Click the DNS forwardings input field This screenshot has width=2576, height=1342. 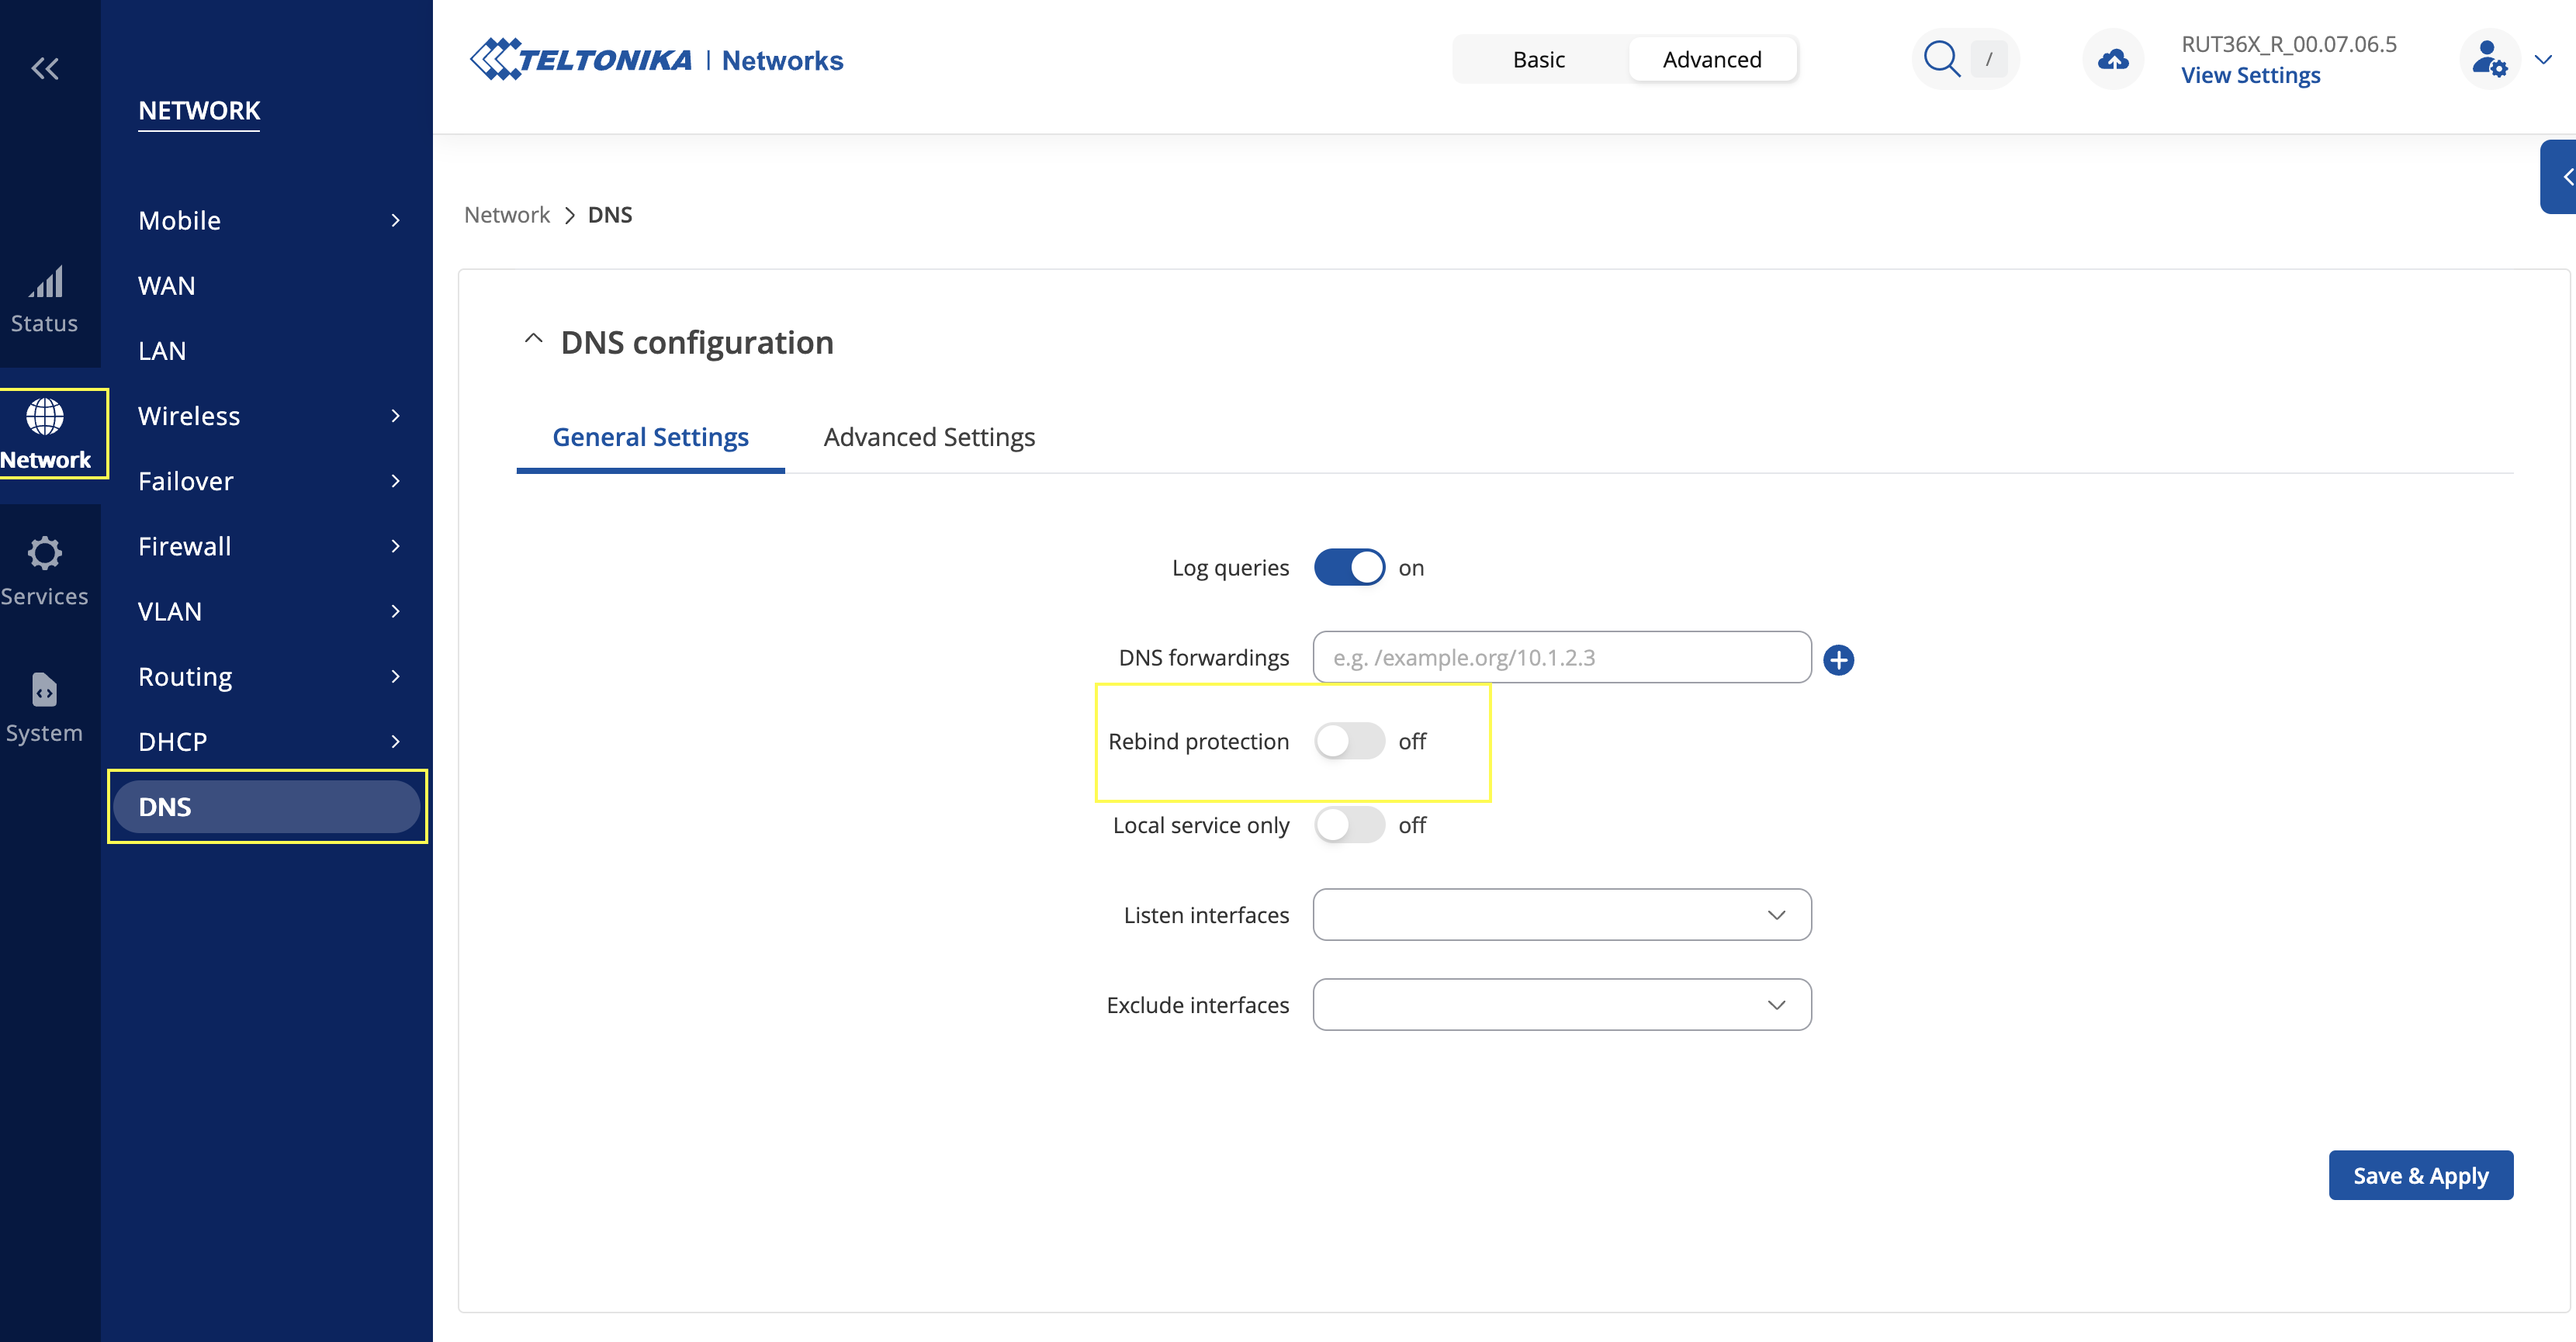[1561, 658]
